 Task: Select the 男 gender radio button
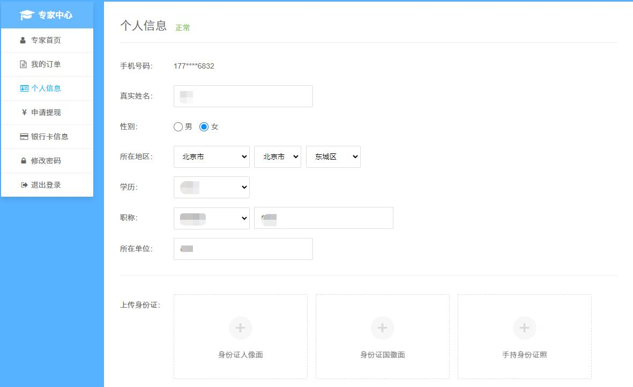coord(178,126)
